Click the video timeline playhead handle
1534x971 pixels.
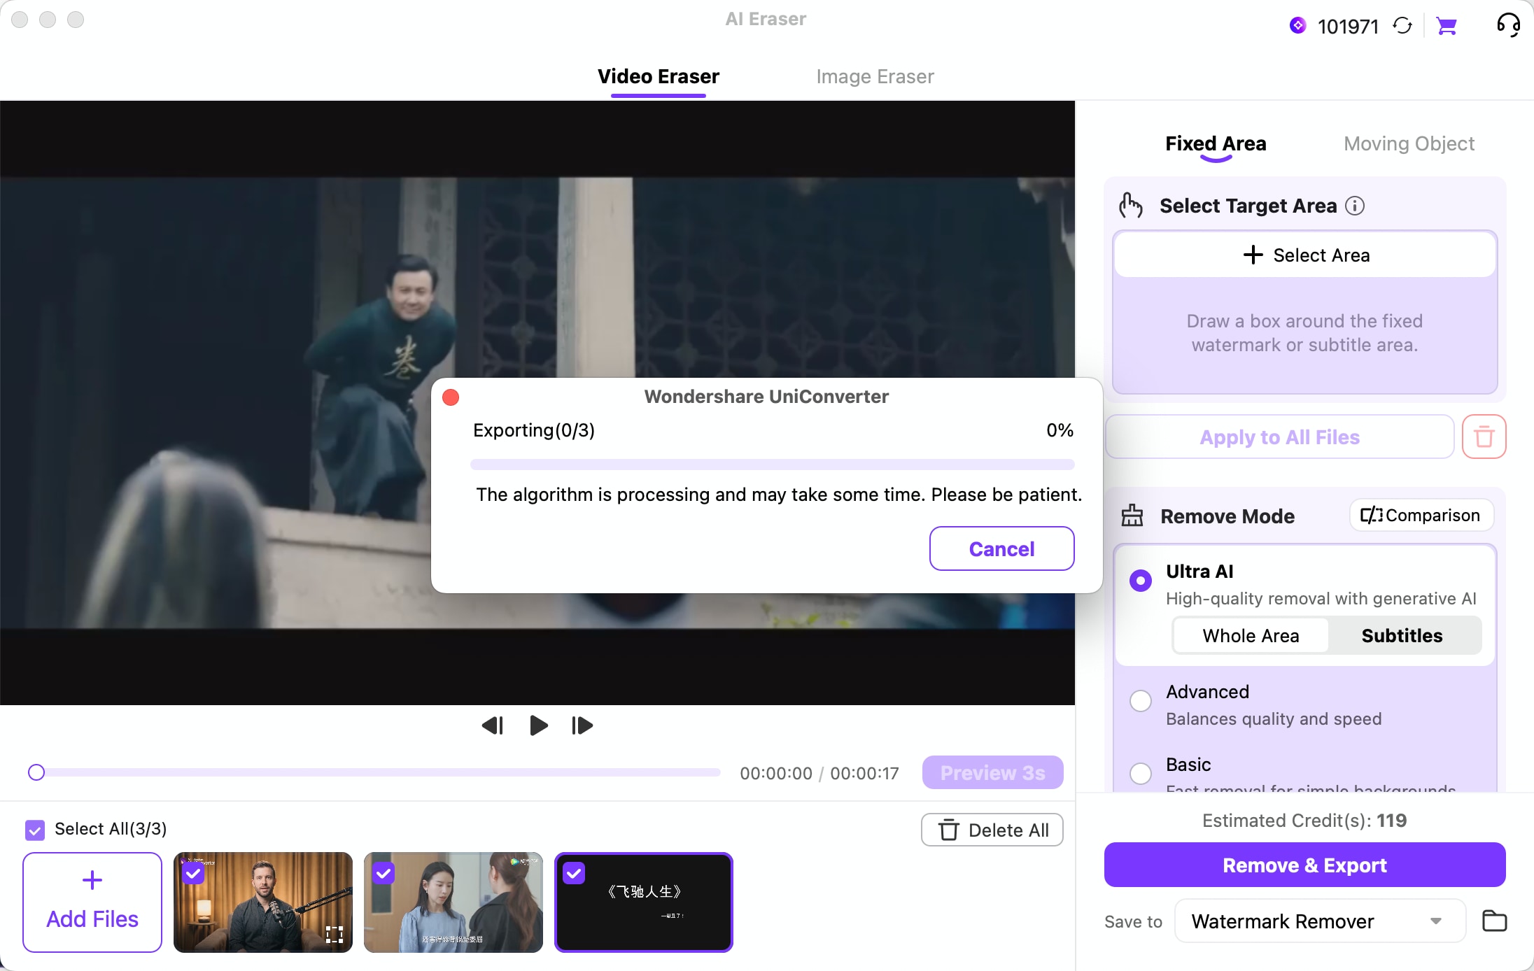[36, 772]
